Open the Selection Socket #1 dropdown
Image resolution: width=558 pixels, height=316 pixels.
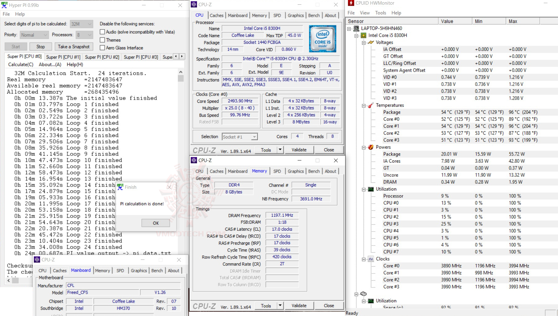[240, 137]
